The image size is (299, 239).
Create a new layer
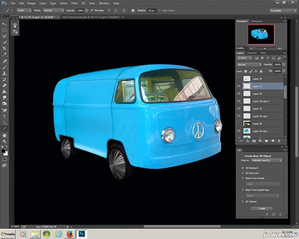pos(273,141)
